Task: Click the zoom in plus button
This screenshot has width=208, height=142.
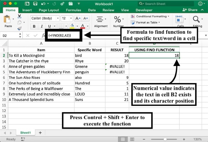Action: [184, 139]
